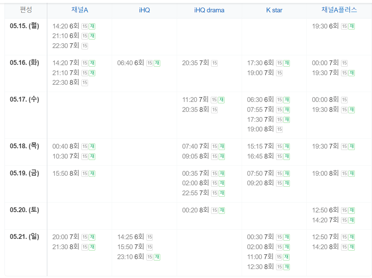372x278 pixels.
Task: Select the 05.18. (목) date row
Action: point(24,146)
